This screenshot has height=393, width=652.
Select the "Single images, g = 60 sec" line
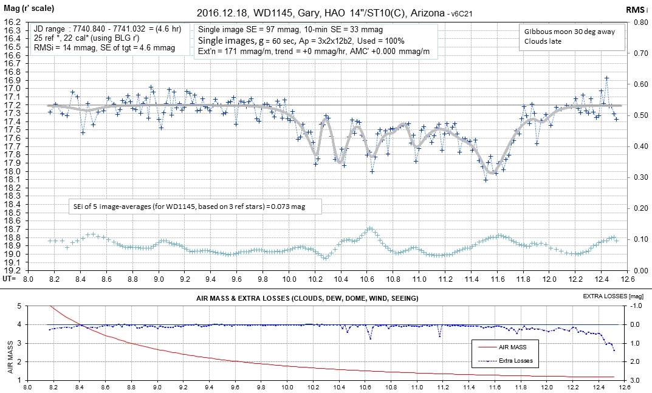pyautogui.click(x=301, y=41)
